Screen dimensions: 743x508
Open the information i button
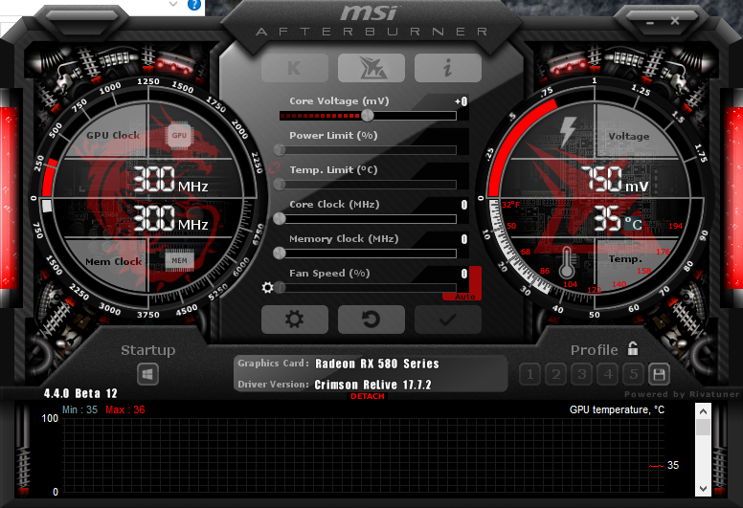point(448,68)
